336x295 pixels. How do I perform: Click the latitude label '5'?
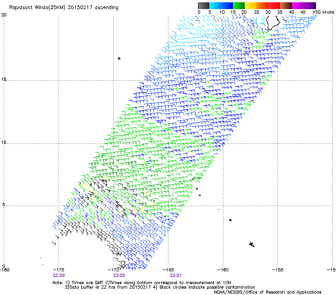(x=4, y=205)
